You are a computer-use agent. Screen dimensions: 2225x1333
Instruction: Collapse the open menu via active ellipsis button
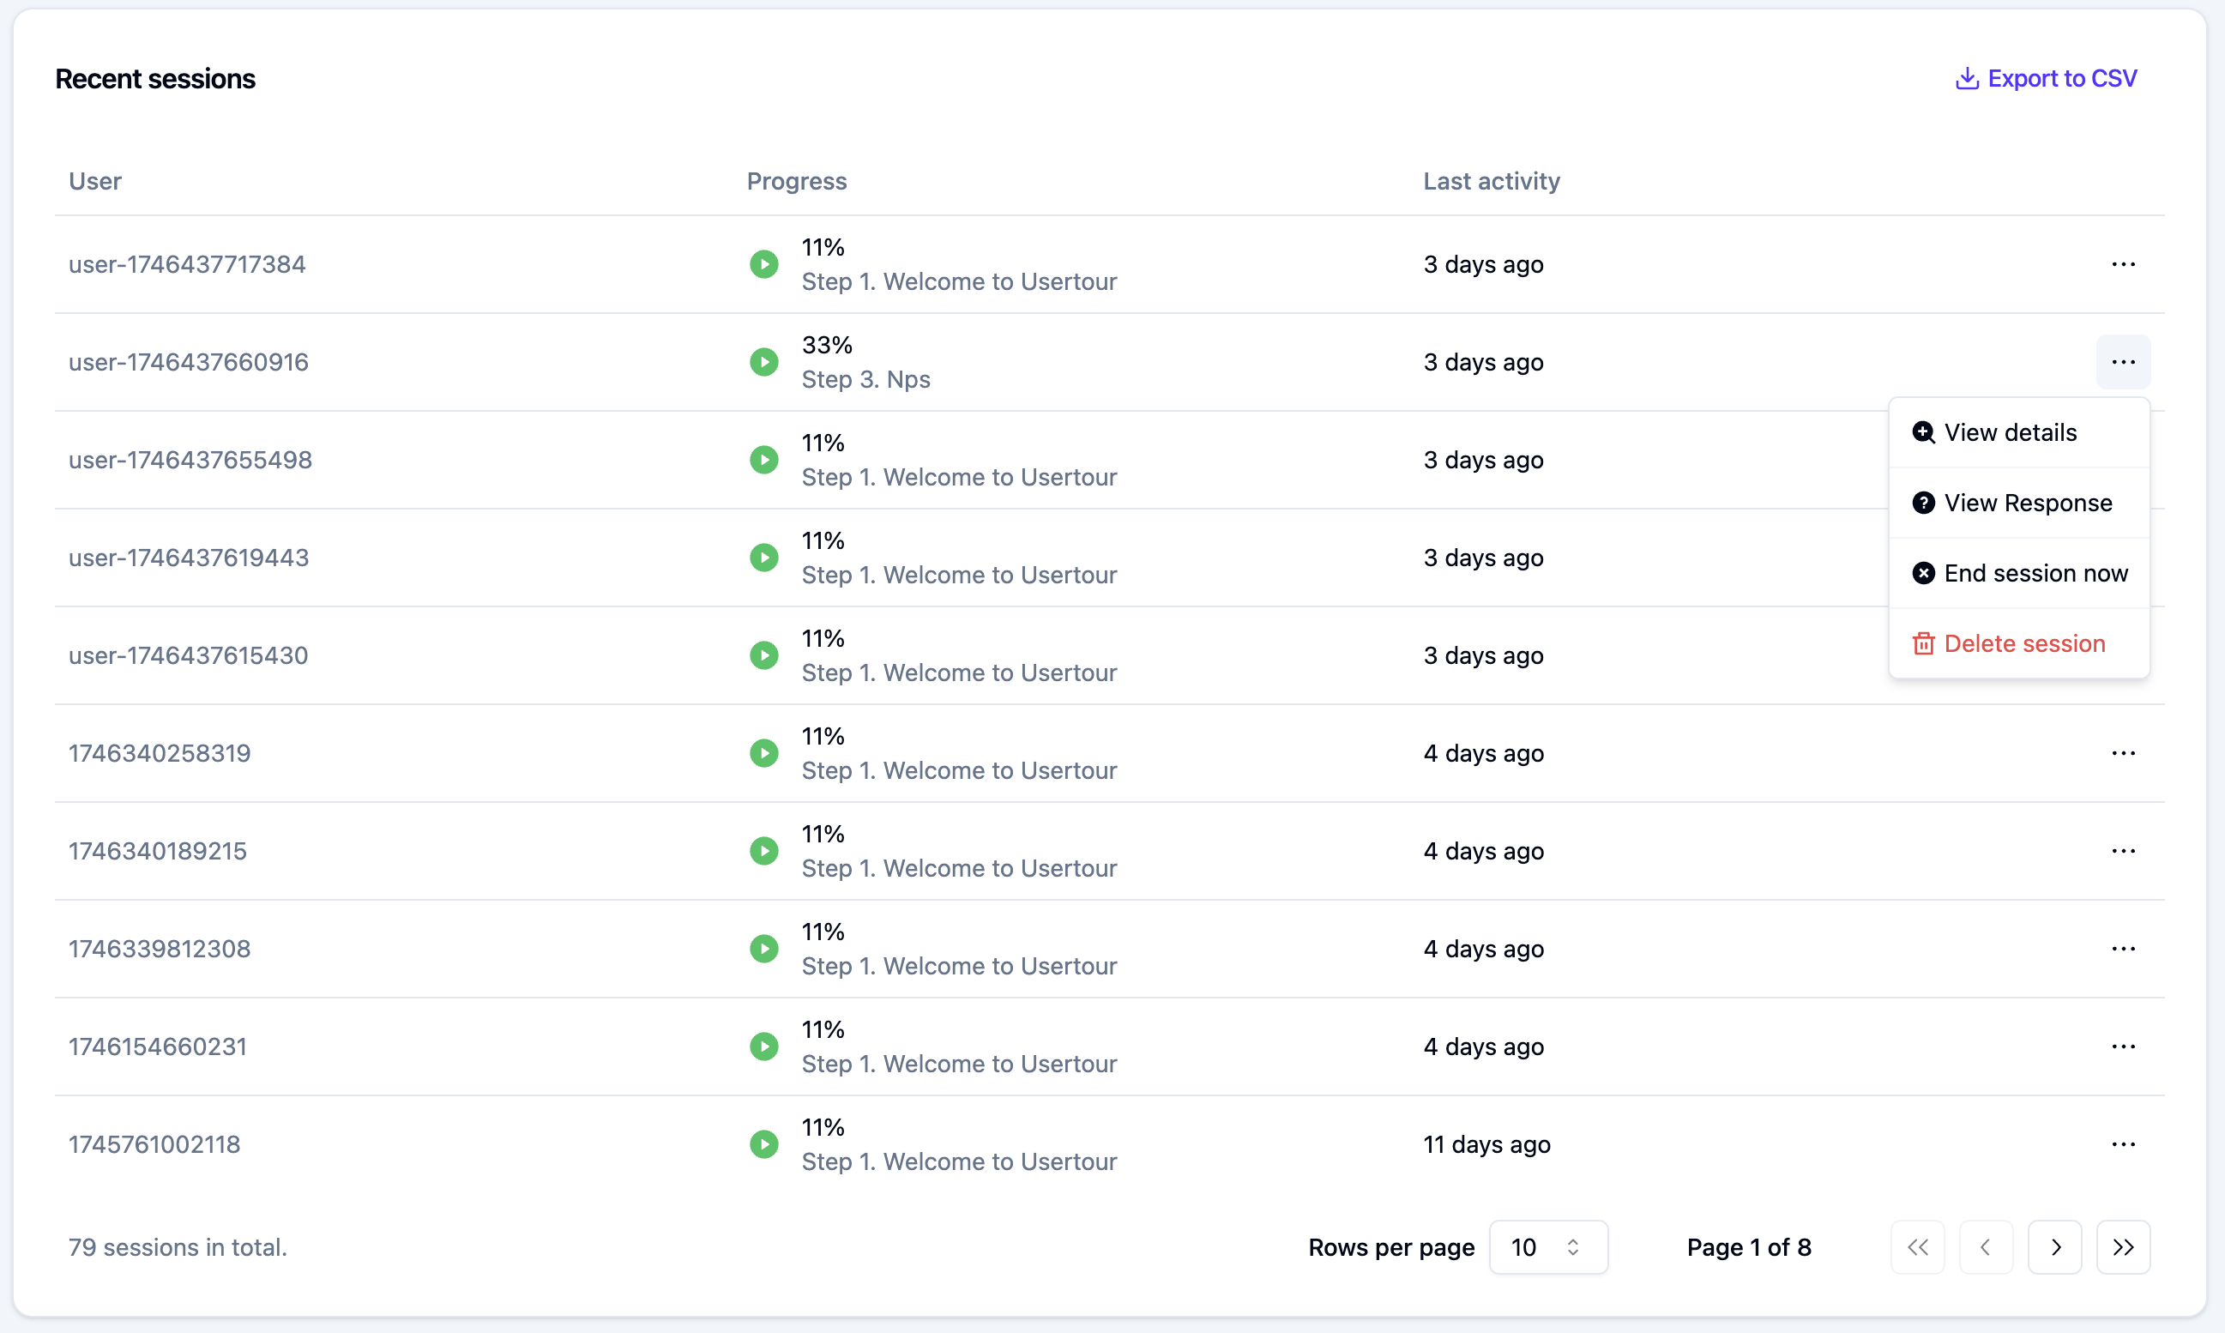point(2123,362)
